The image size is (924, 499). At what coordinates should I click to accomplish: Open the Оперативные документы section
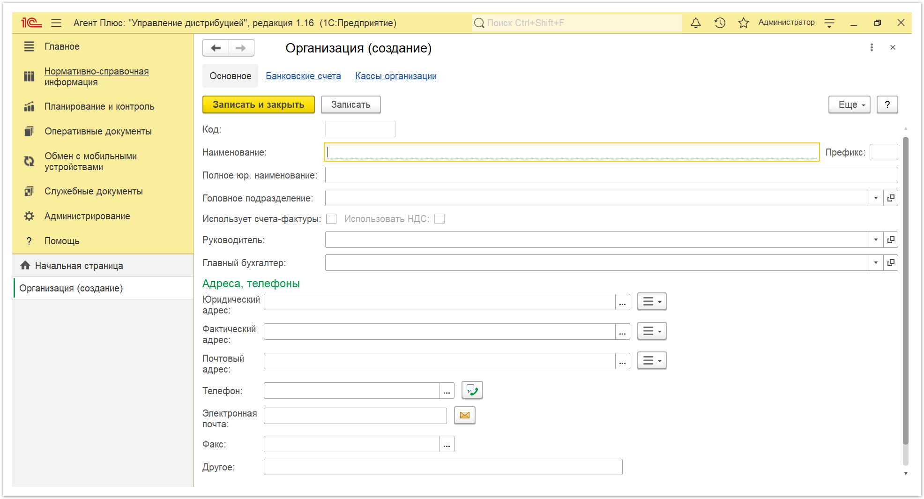[98, 131]
